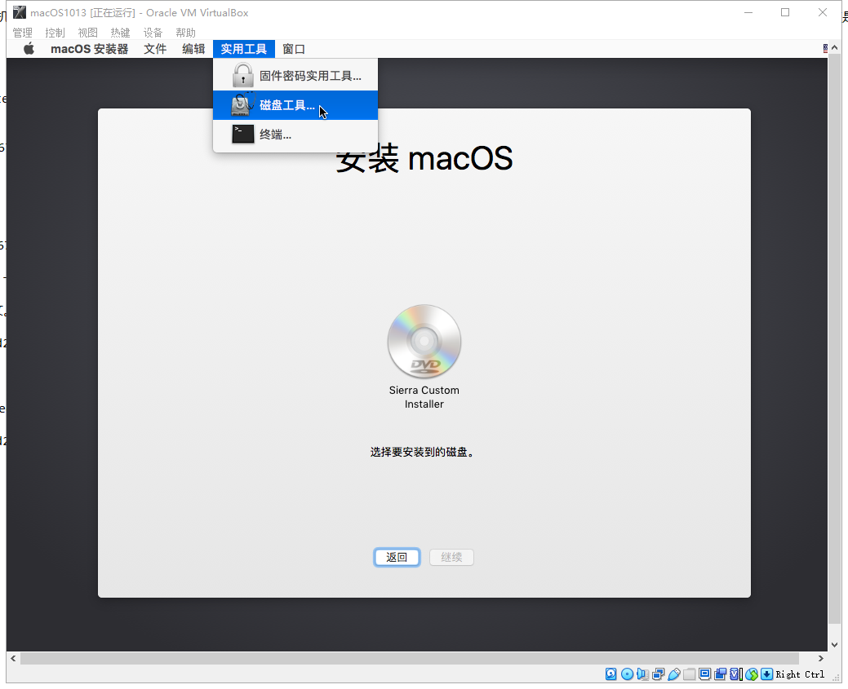Image resolution: width=848 pixels, height=689 pixels.
Task: Click the network adapters status icon
Action: [x=658, y=674]
